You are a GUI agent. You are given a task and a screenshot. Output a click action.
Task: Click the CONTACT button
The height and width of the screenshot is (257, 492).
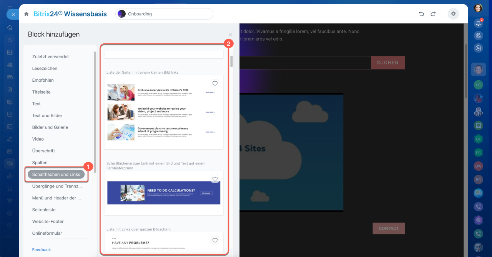[x=389, y=229]
